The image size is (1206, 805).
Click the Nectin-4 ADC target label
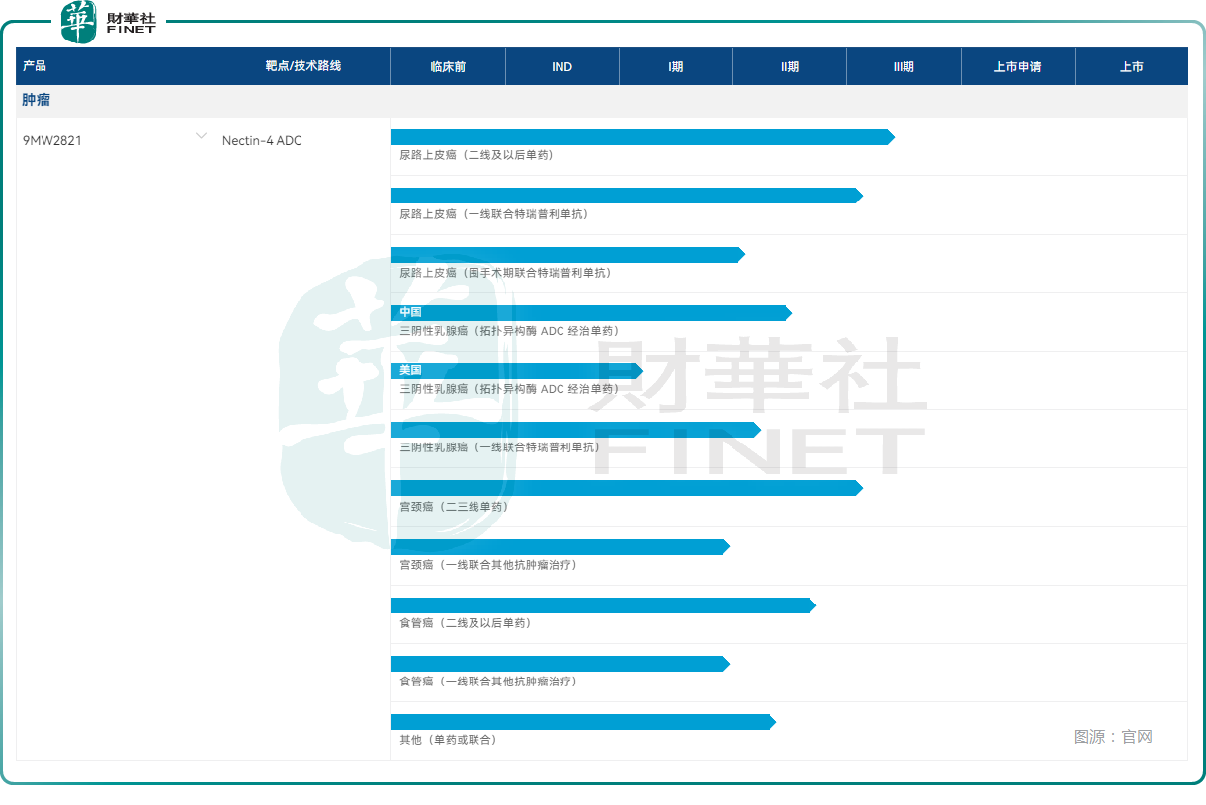262,141
